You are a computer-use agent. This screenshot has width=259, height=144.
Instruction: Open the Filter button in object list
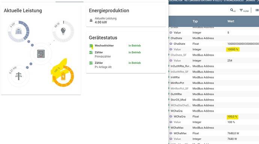pos(244,11)
